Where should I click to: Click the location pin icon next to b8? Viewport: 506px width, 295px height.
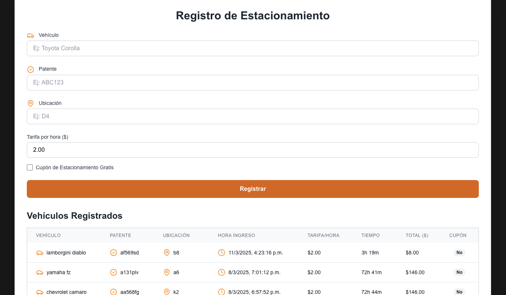click(x=167, y=253)
